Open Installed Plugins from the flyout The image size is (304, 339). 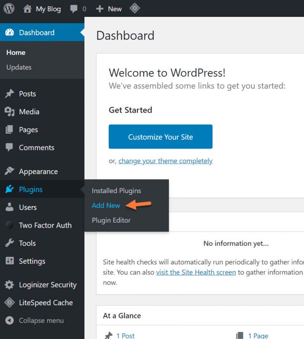(116, 190)
